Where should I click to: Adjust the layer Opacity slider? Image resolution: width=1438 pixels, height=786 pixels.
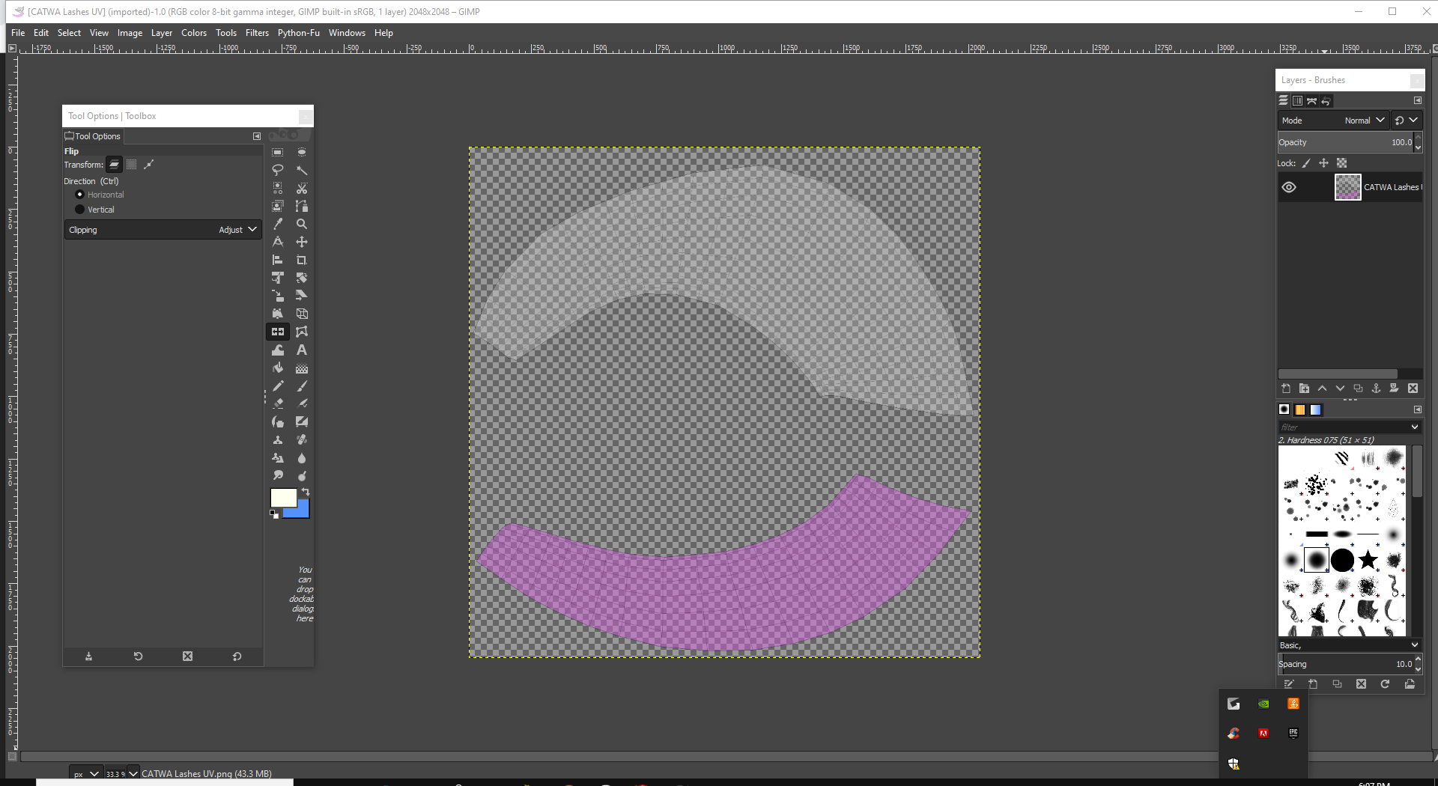click(1344, 143)
